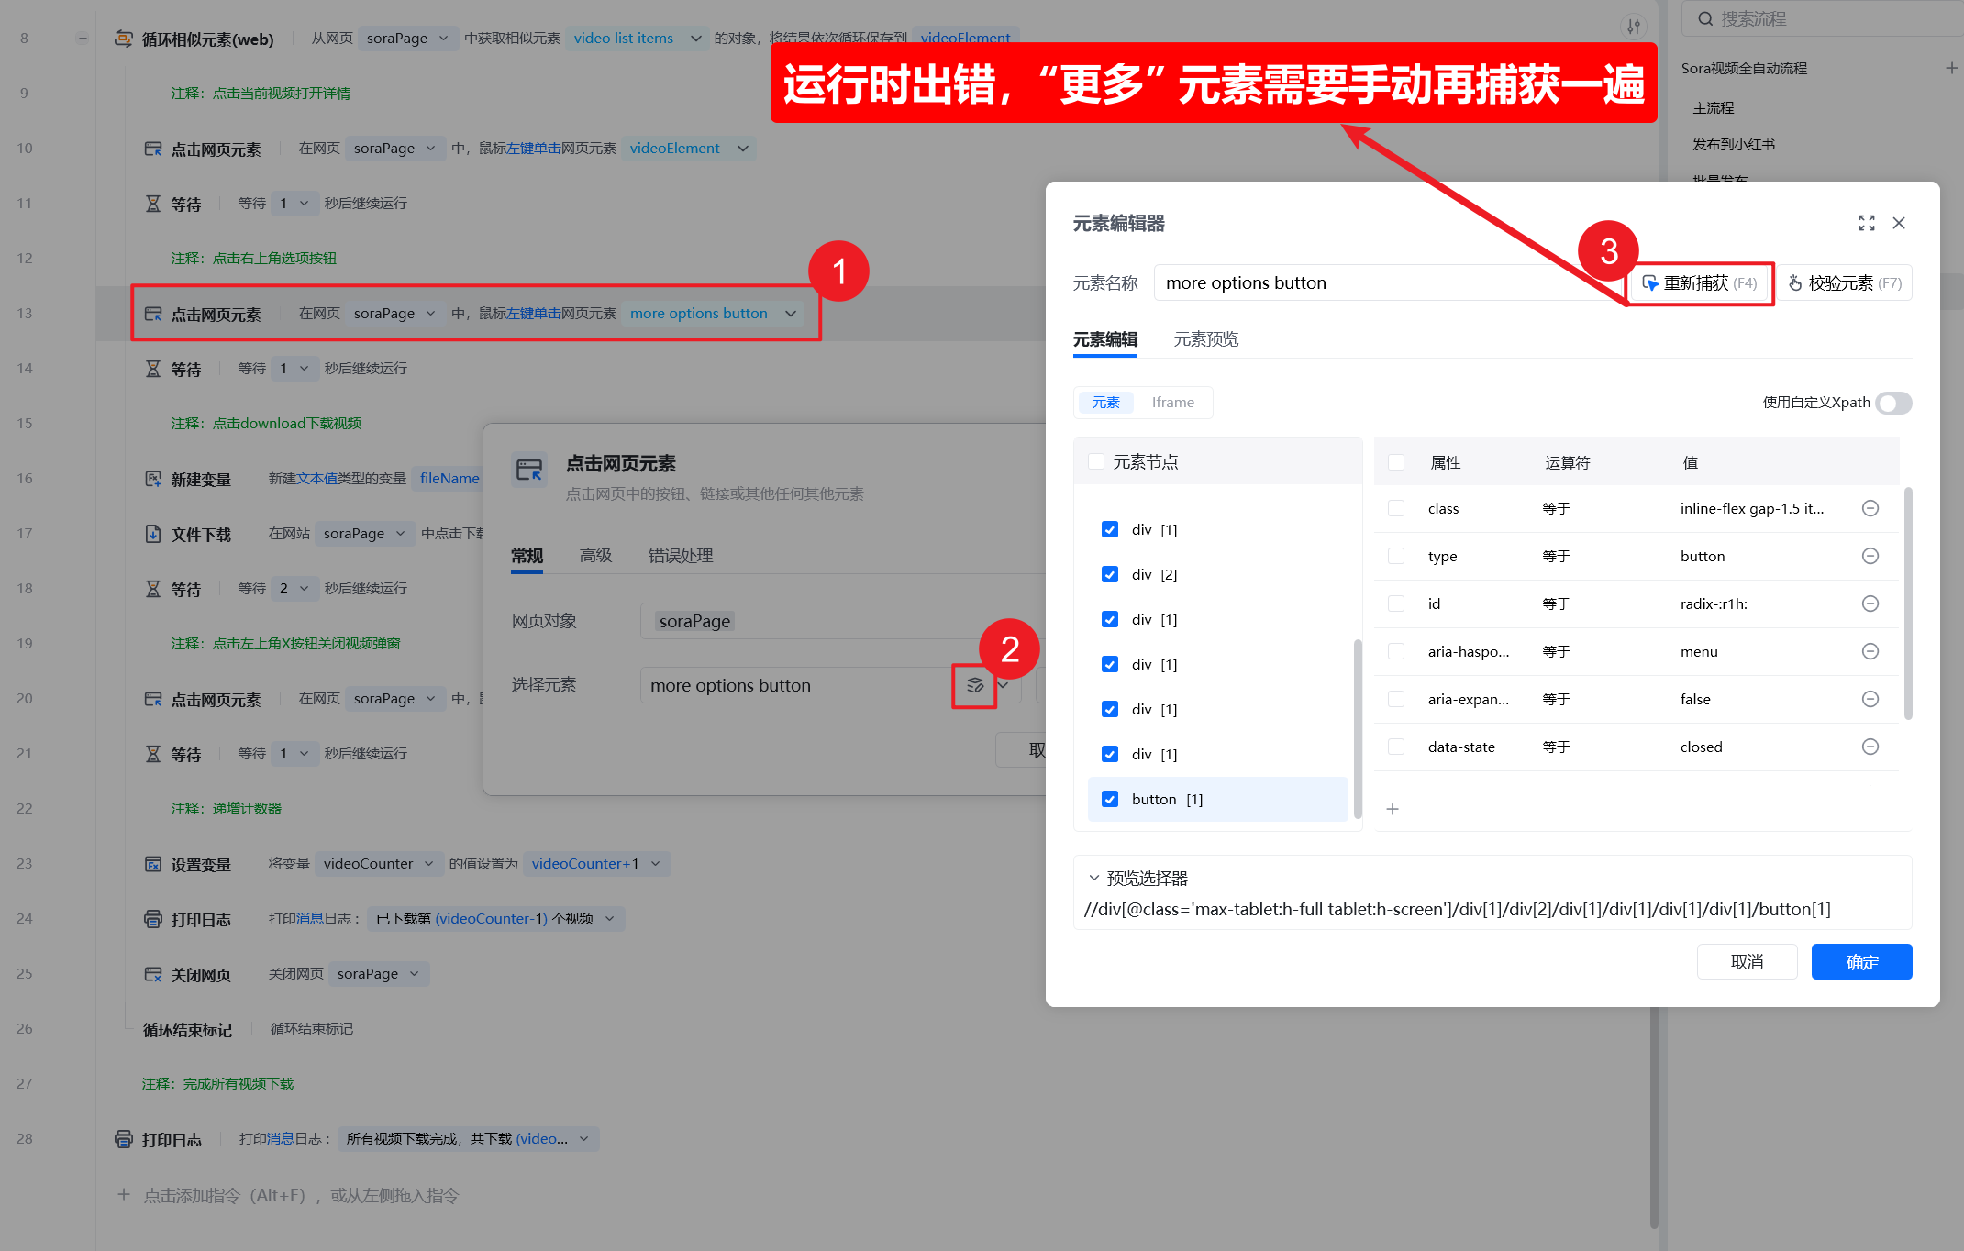
Task: Click the element editor layers icon
Action: tap(974, 685)
